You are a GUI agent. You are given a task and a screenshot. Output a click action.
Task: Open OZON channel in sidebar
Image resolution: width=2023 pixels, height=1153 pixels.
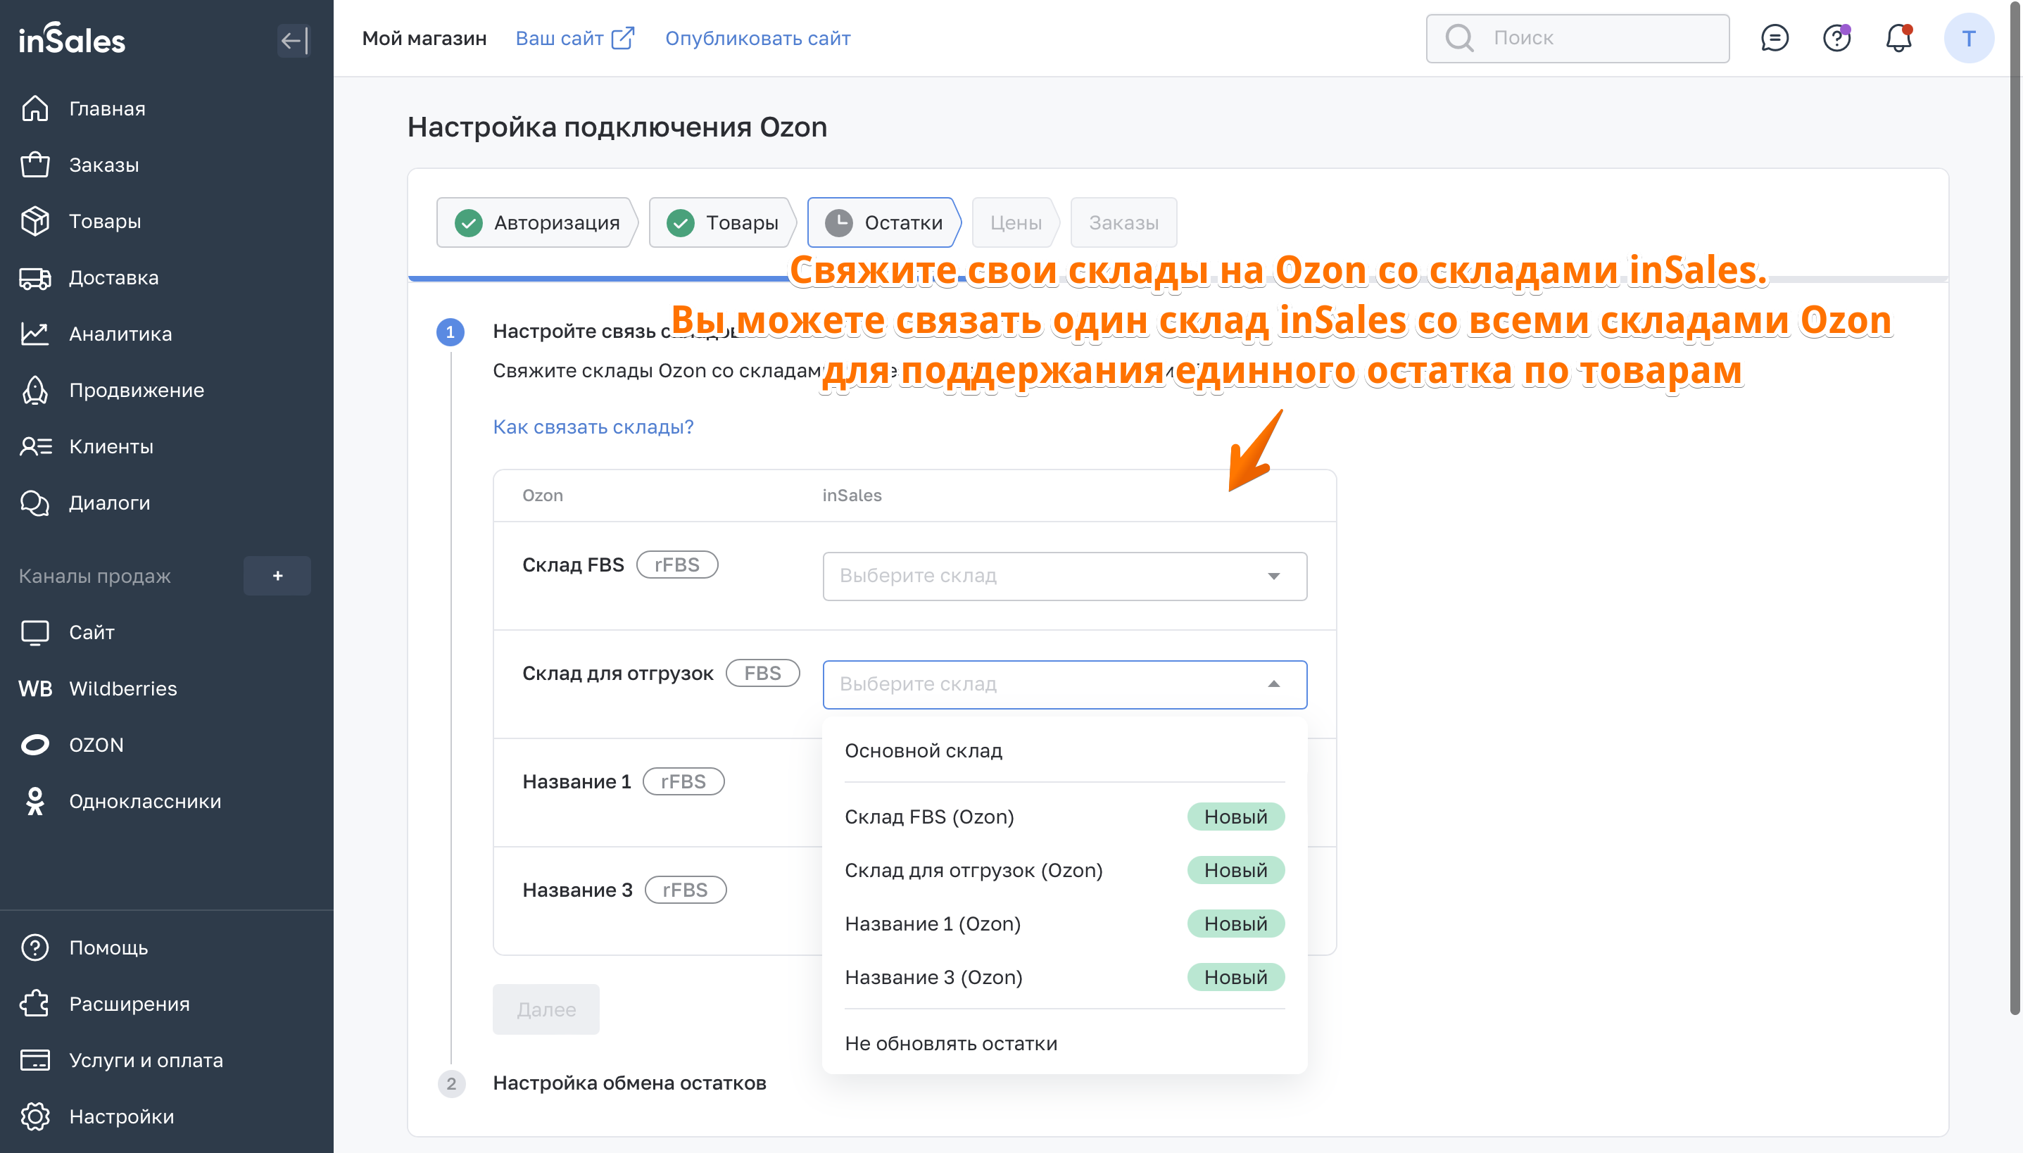(96, 745)
